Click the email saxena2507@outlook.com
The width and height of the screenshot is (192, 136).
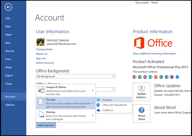point(61,44)
